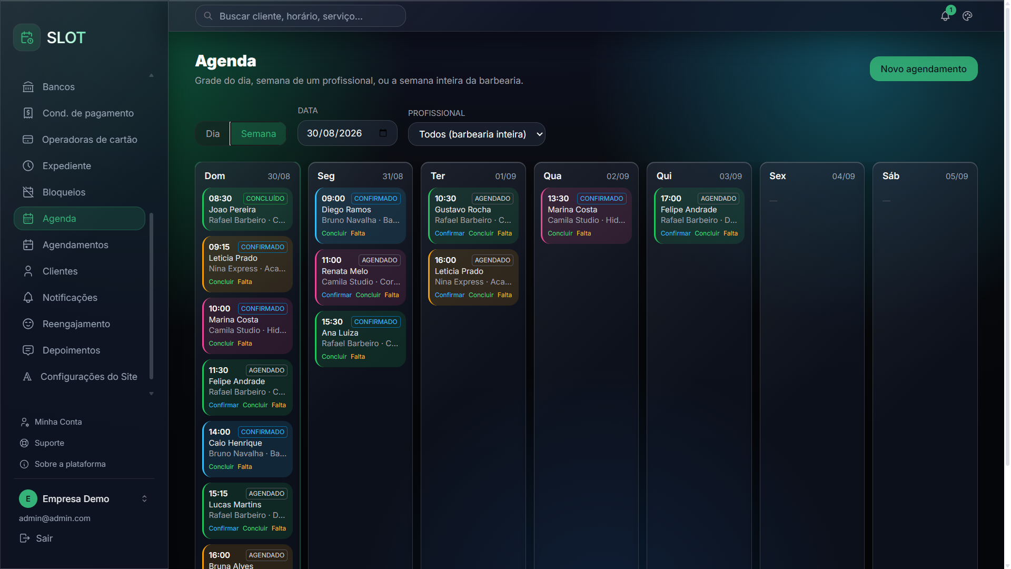Click the Agendamentos calendar icon

tap(28, 245)
